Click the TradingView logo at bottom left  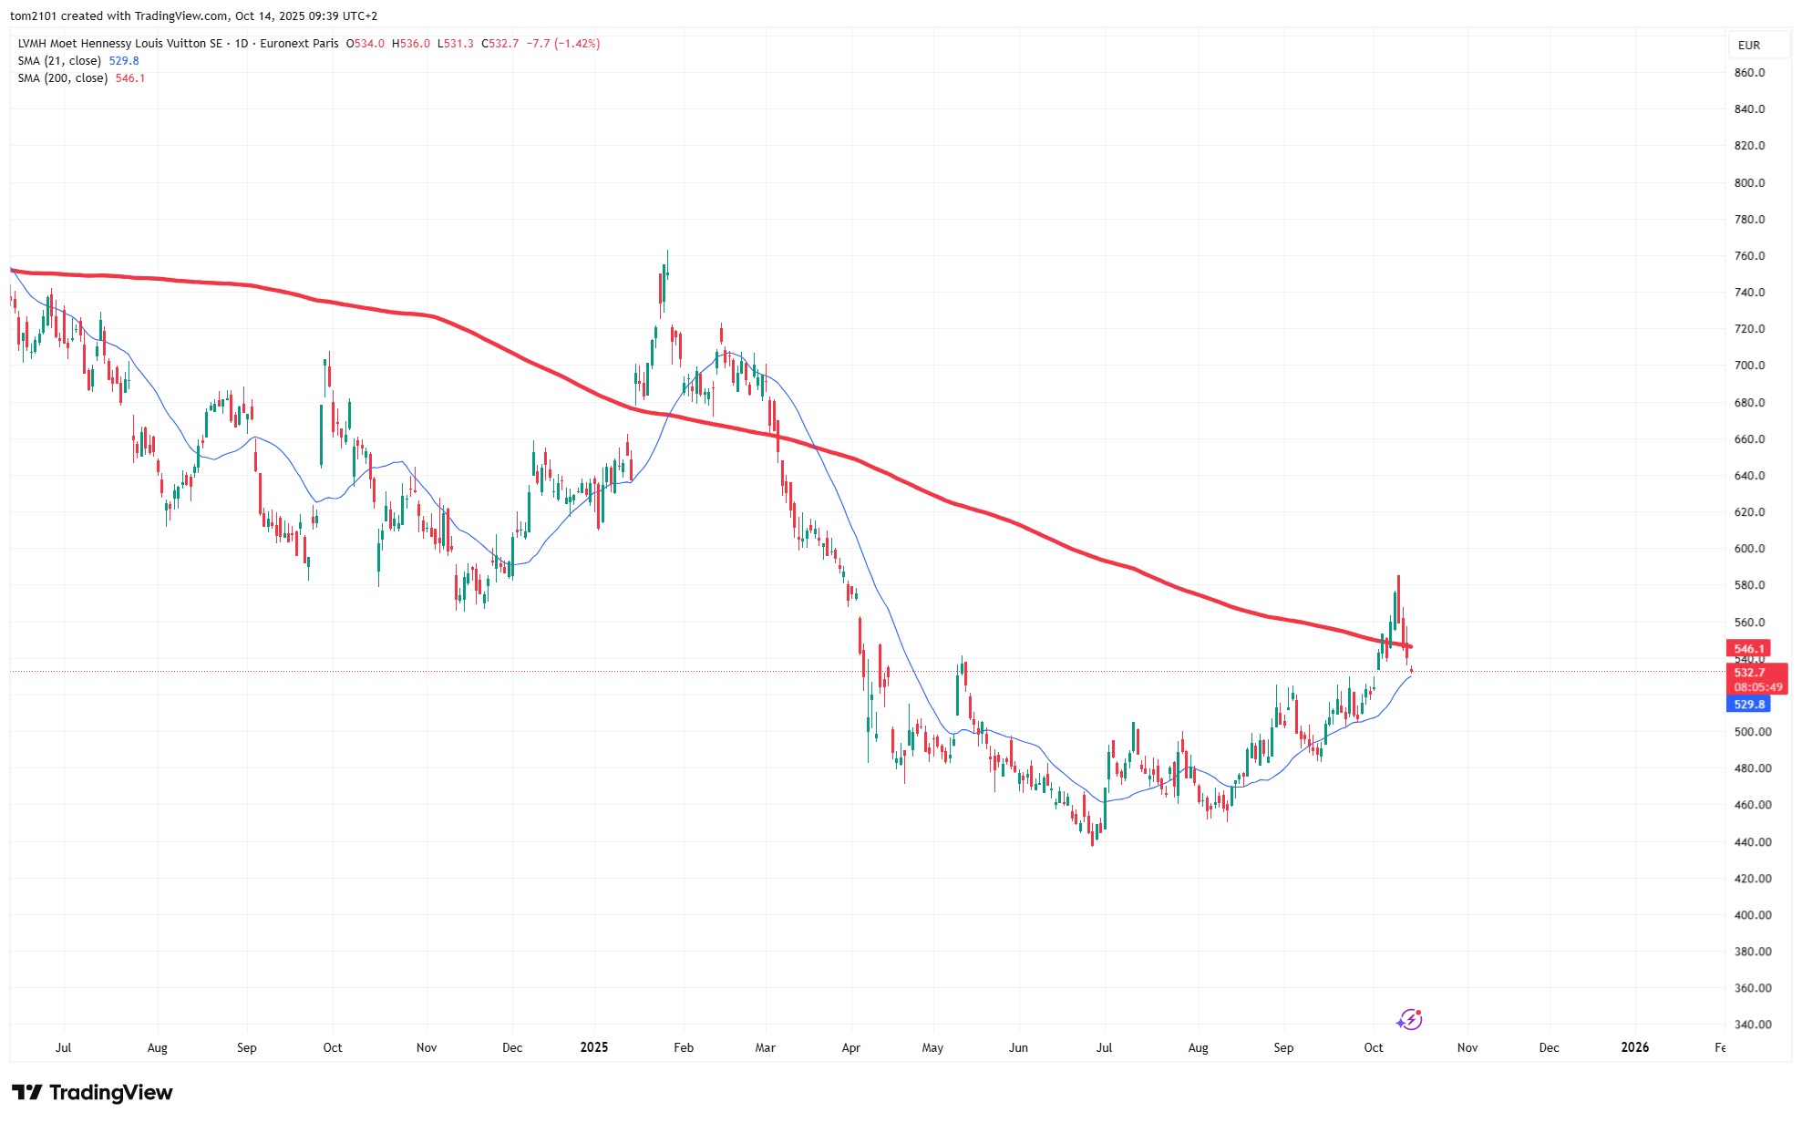(92, 1092)
